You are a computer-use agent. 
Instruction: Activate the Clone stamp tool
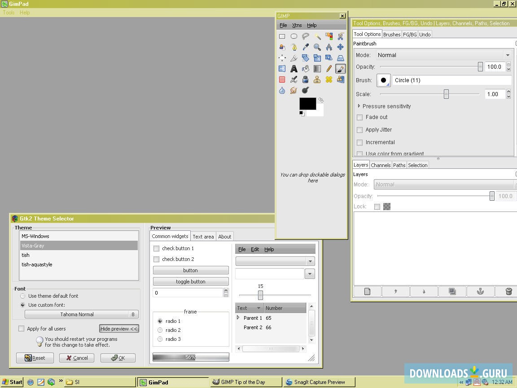click(317, 79)
